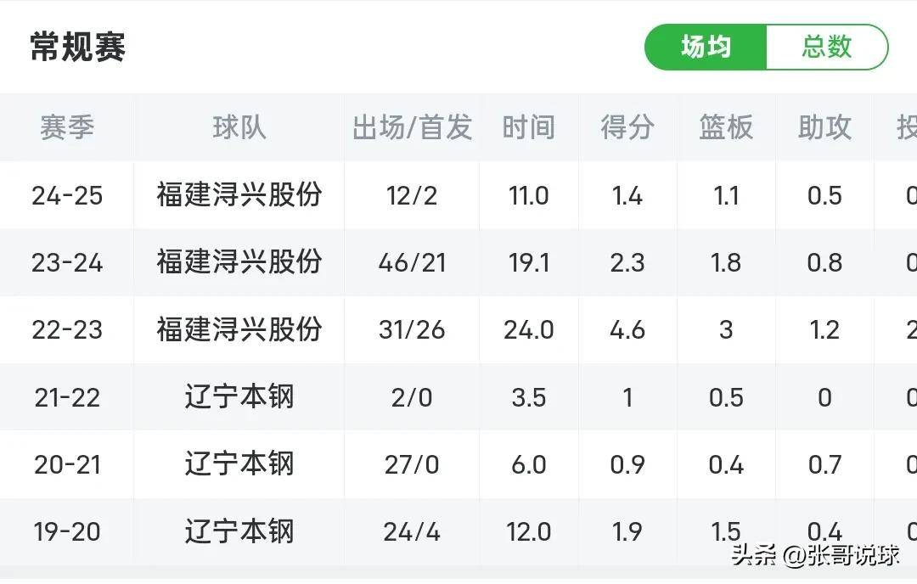The height and width of the screenshot is (584, 917).
Task: Click the partially visible 投 column header
Action: pos(909,127)
